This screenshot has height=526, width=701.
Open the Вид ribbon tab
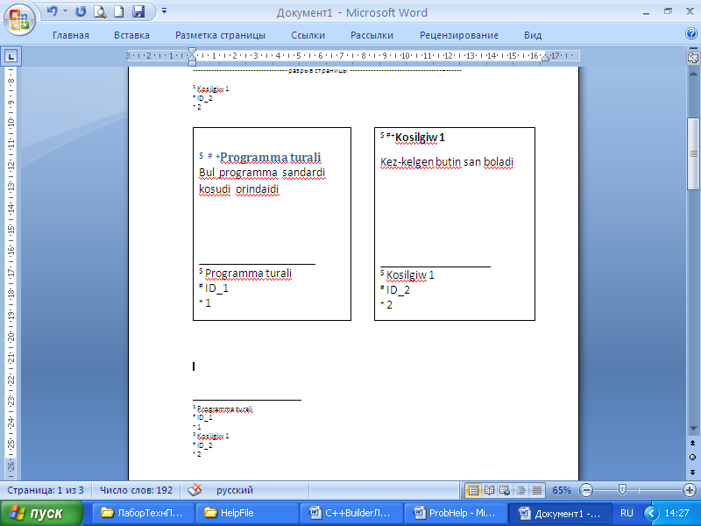click(533, 35)
